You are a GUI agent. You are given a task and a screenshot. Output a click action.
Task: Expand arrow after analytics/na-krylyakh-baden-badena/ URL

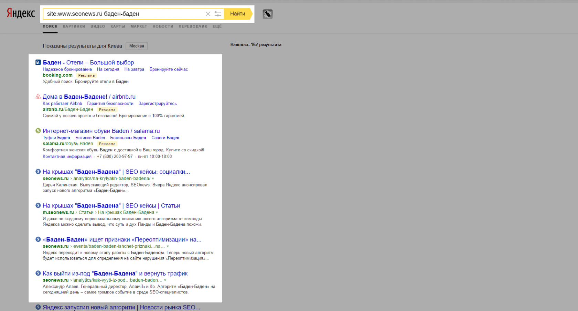click(x=153, y=179)
